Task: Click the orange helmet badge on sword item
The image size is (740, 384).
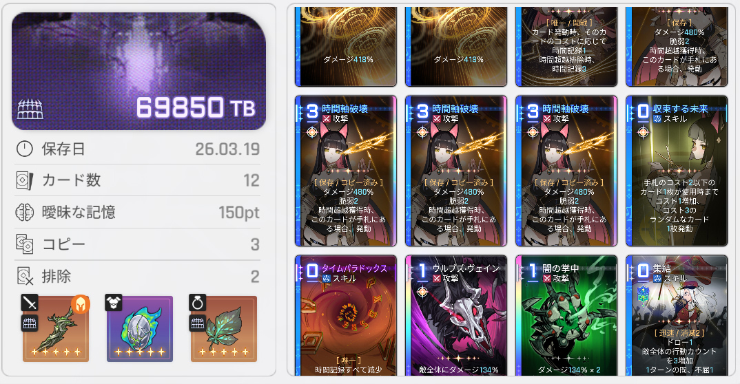Action: [81, 304]
